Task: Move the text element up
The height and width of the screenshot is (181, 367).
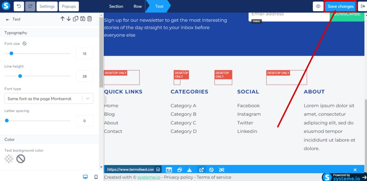Action: coord(62,19)
